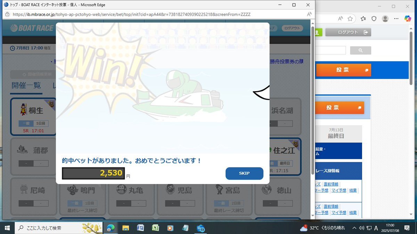Screen dimensions: 417x234
Task: Click the search input field in the right window
Action: pyautogui.click(x=330, y=50)
